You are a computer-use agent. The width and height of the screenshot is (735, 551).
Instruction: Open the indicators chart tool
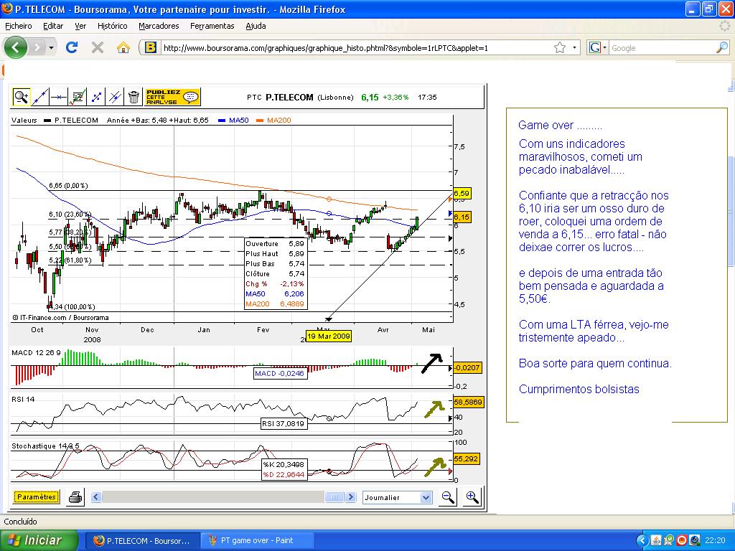tap(78, 97)
